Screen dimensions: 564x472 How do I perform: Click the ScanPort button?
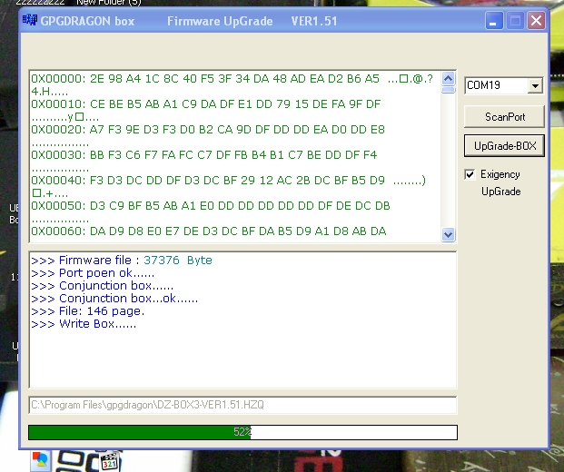[x=504, y=117]
